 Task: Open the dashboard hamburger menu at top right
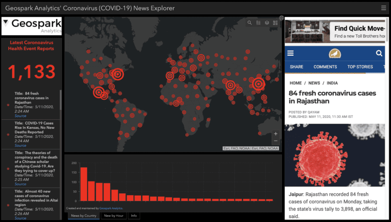click(384, 8)
